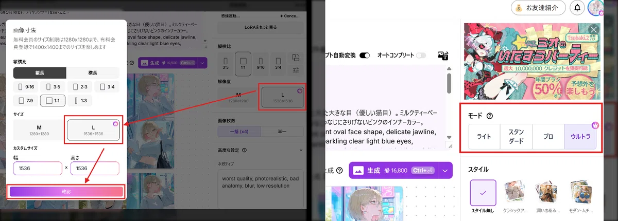Select size L 1536×1536 in dialog
618x221 pixels.
(x=93, y=130)
